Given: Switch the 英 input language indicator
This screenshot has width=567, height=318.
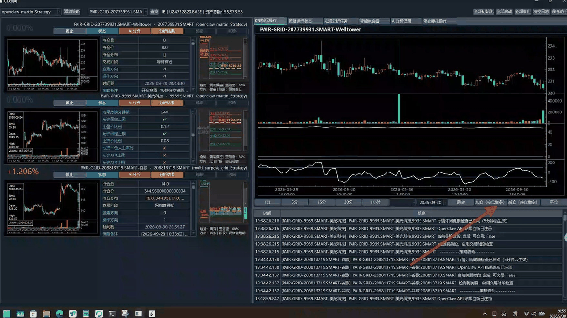Looking at the screenshot, I should click(x=504, y=314).
